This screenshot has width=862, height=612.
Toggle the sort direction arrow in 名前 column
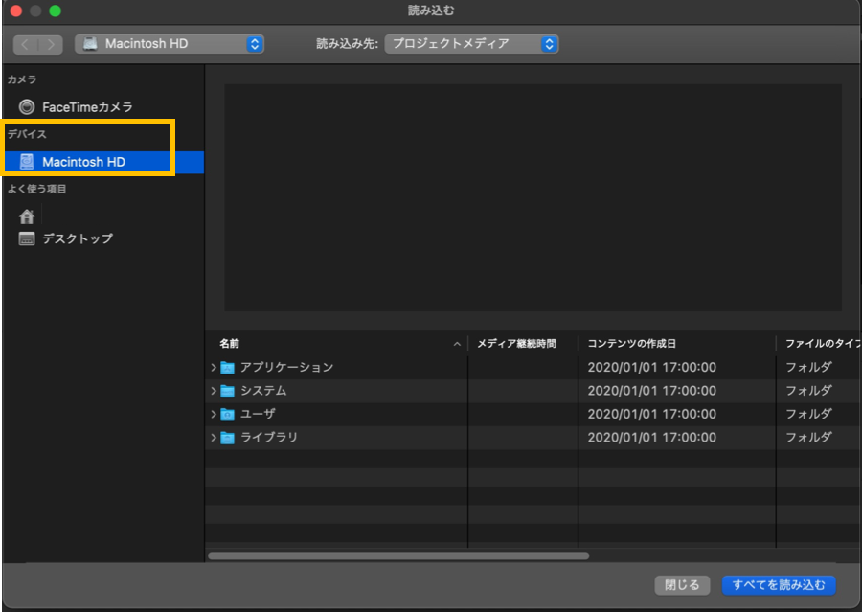(457, 344)
